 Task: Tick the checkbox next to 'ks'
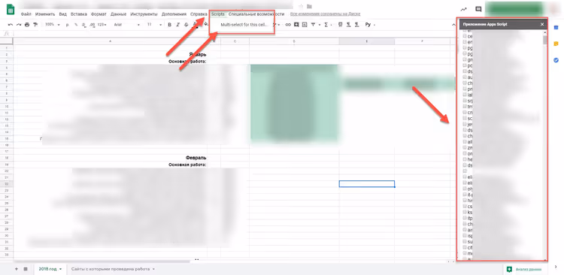point(465,212)
